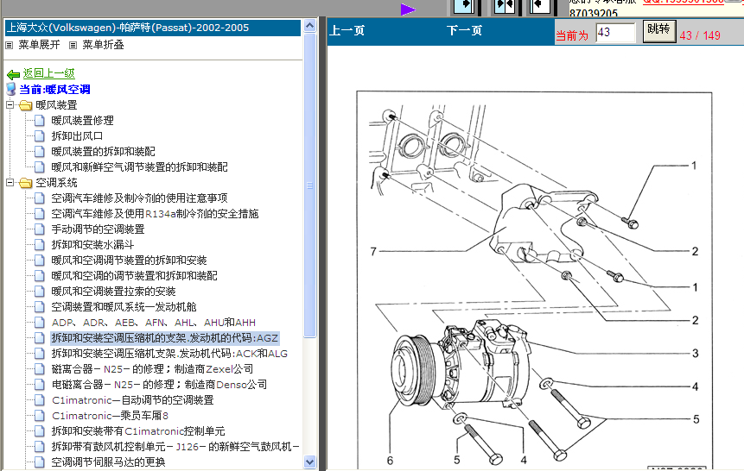The height and width of the screenshot is (471, 744).
Task: Collapse the 空调系统 tree node
Action: (10, 182)
